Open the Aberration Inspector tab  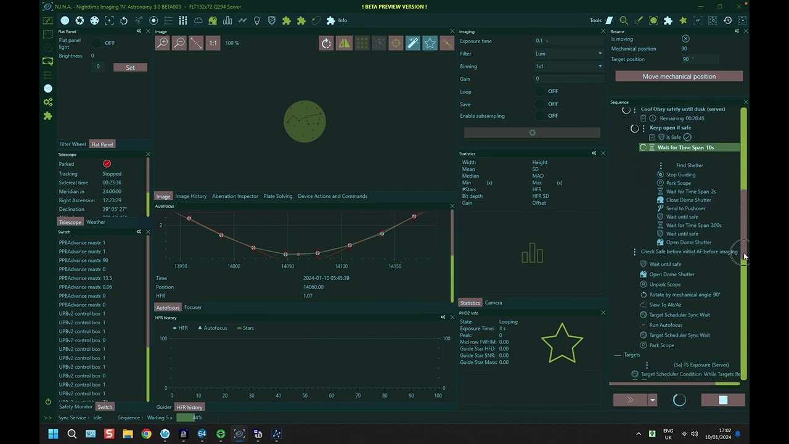coord(235,196)
